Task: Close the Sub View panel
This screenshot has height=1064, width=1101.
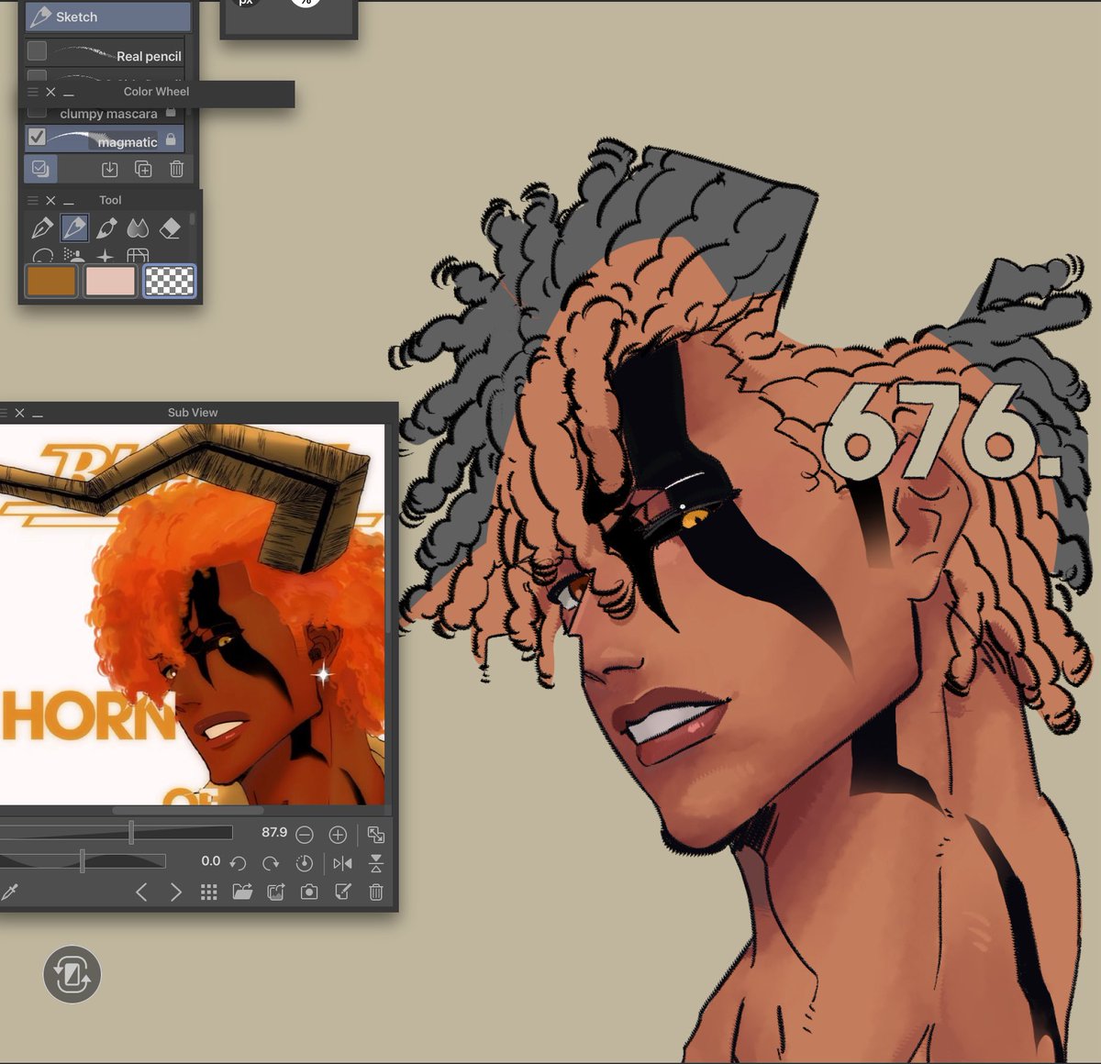Action: pyautogui.click(x=19, y=413)
